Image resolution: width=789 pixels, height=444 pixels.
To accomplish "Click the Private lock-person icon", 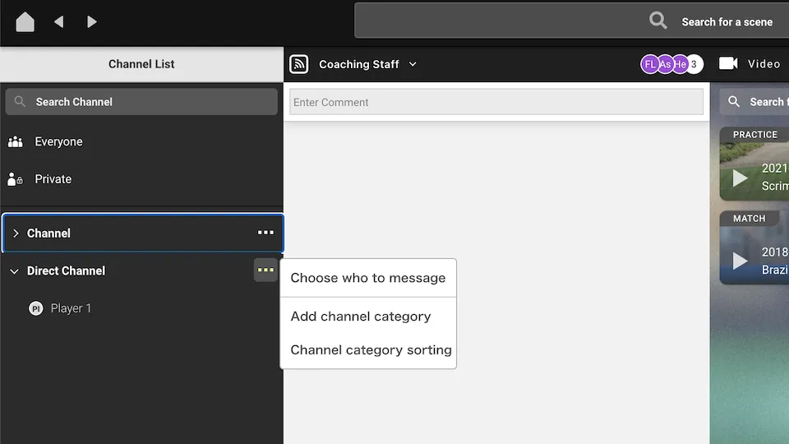I will (x=15, y=178).
